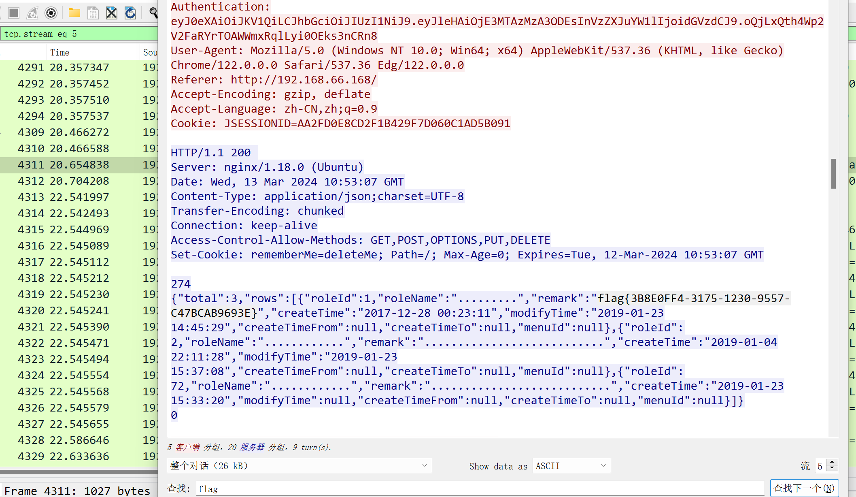This screenshot has width=856, height=497.
Task: Reload this capture file with the blue-arrow icon
Action: 130,13
